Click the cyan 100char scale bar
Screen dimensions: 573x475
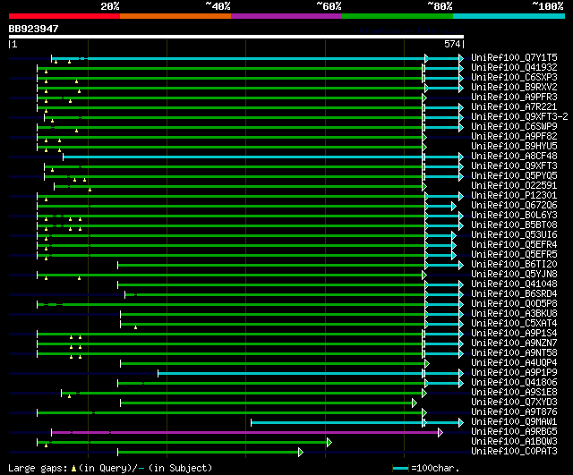click(x=400, y=468)
